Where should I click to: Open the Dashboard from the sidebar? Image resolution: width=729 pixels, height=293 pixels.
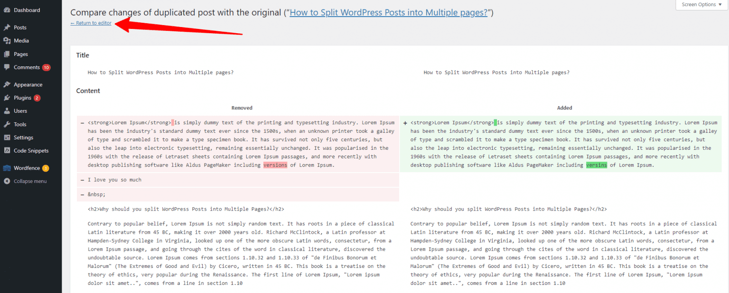tap(7, 9)
